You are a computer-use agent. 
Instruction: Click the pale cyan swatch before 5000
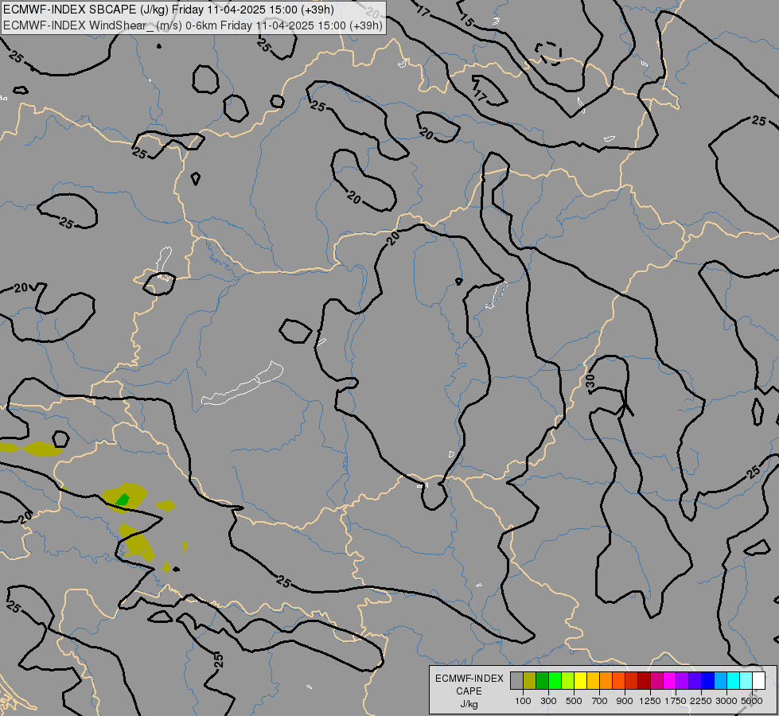746,681
